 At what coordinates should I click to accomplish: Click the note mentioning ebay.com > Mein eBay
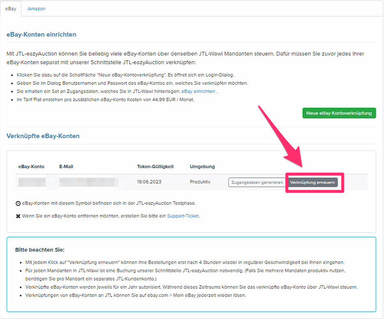coord(136,295)
